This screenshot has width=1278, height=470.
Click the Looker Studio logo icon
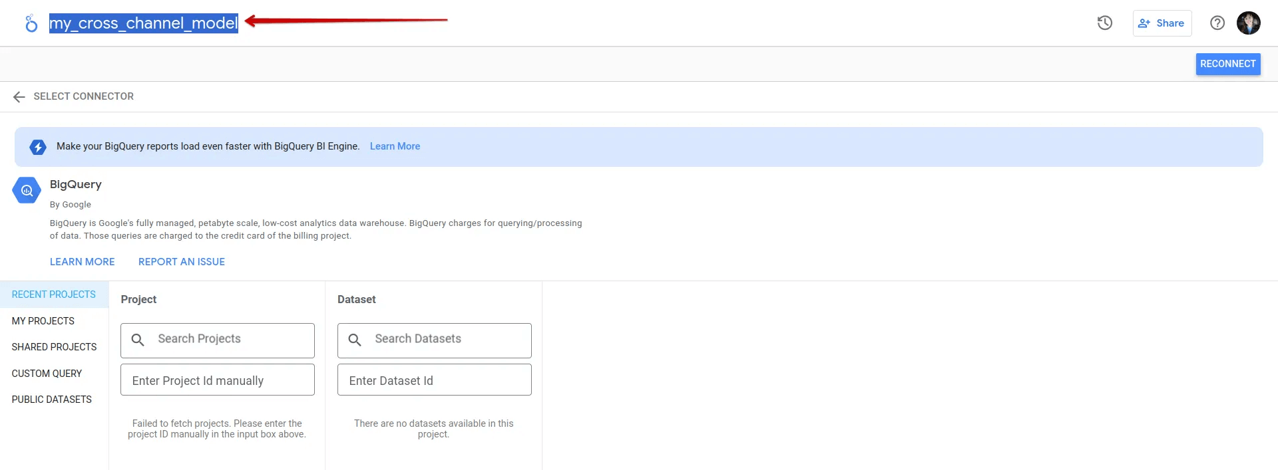pyautogui.click(x=31, y=23)
